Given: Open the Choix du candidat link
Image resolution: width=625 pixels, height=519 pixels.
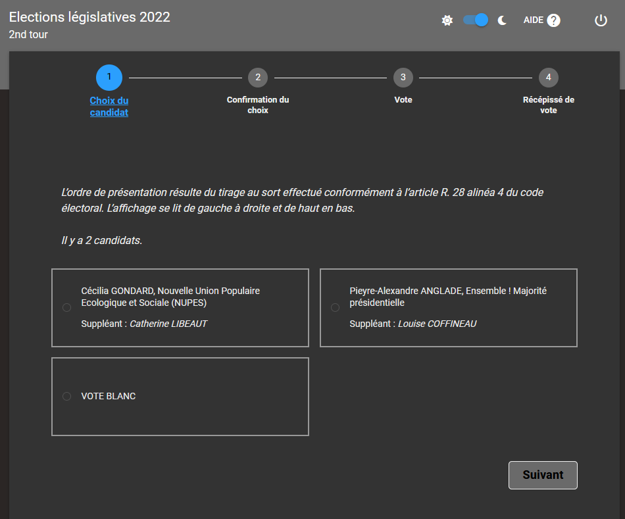Looking at the screenshot, I should tap(109, 107).
